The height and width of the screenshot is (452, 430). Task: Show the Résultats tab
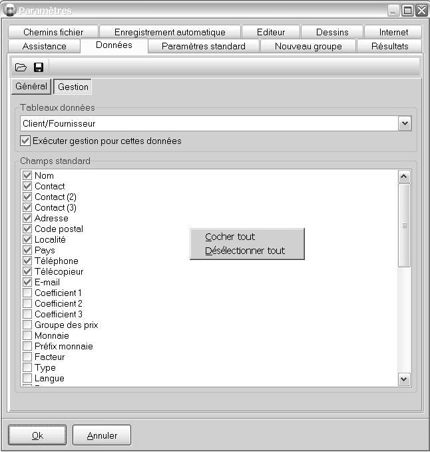point(389,46)
